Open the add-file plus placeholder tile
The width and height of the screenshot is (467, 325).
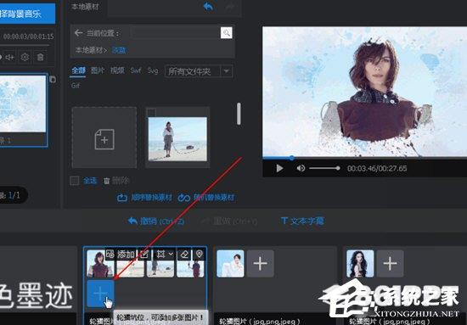coord(104,137)
